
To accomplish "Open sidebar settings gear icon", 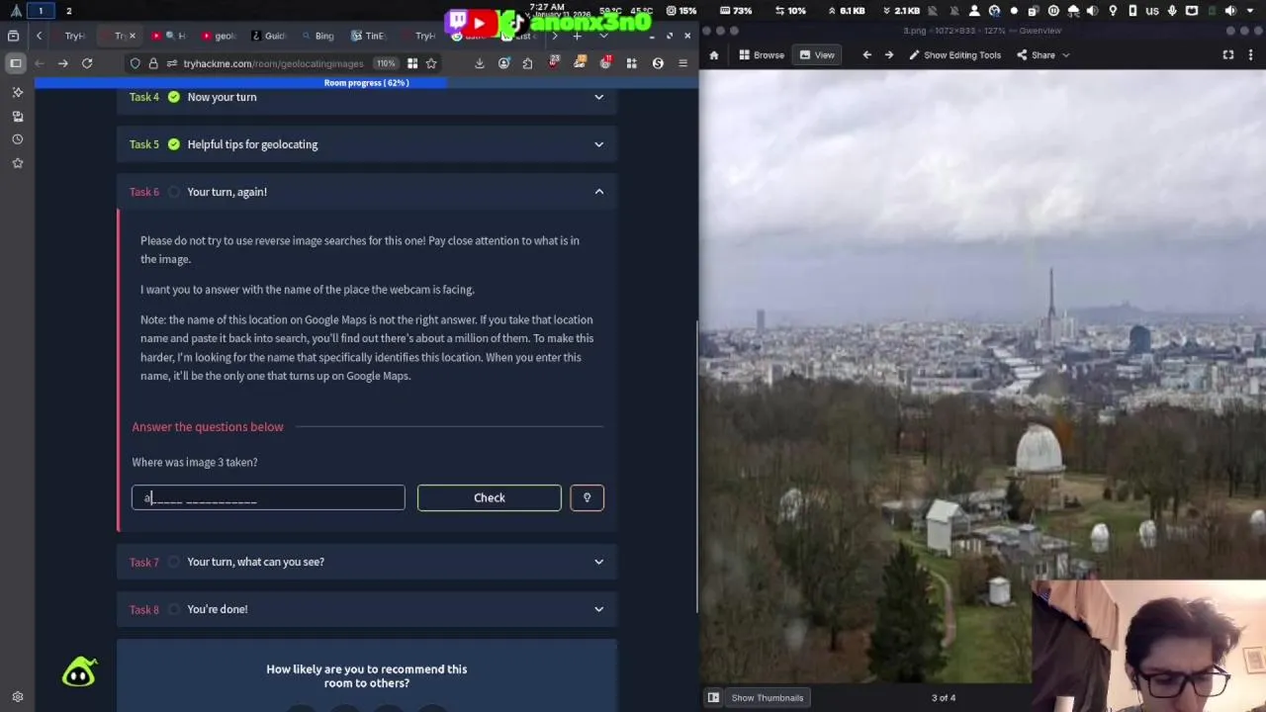I will pyautogui.click(x=17, y=696).
